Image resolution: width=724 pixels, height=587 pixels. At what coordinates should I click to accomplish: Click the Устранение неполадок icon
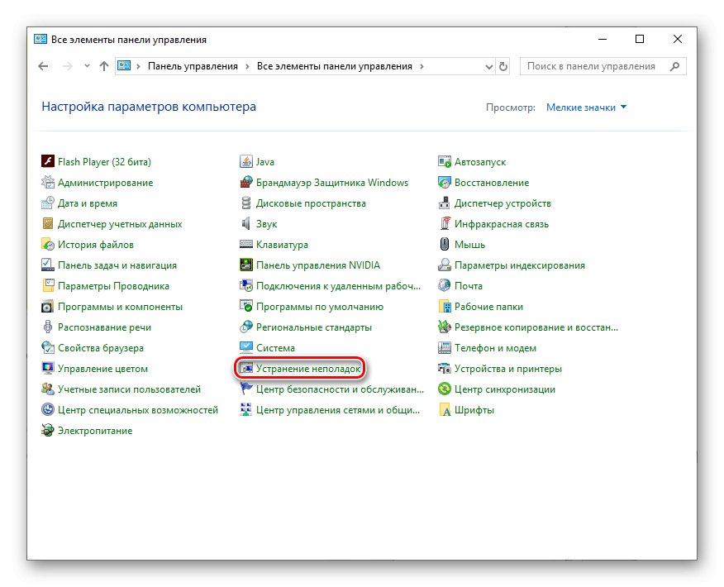(246, 369)
